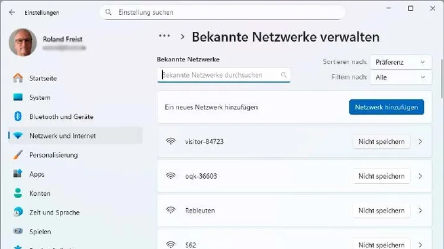
Task: Click the Apps sidebar icon
Action: 18,174
